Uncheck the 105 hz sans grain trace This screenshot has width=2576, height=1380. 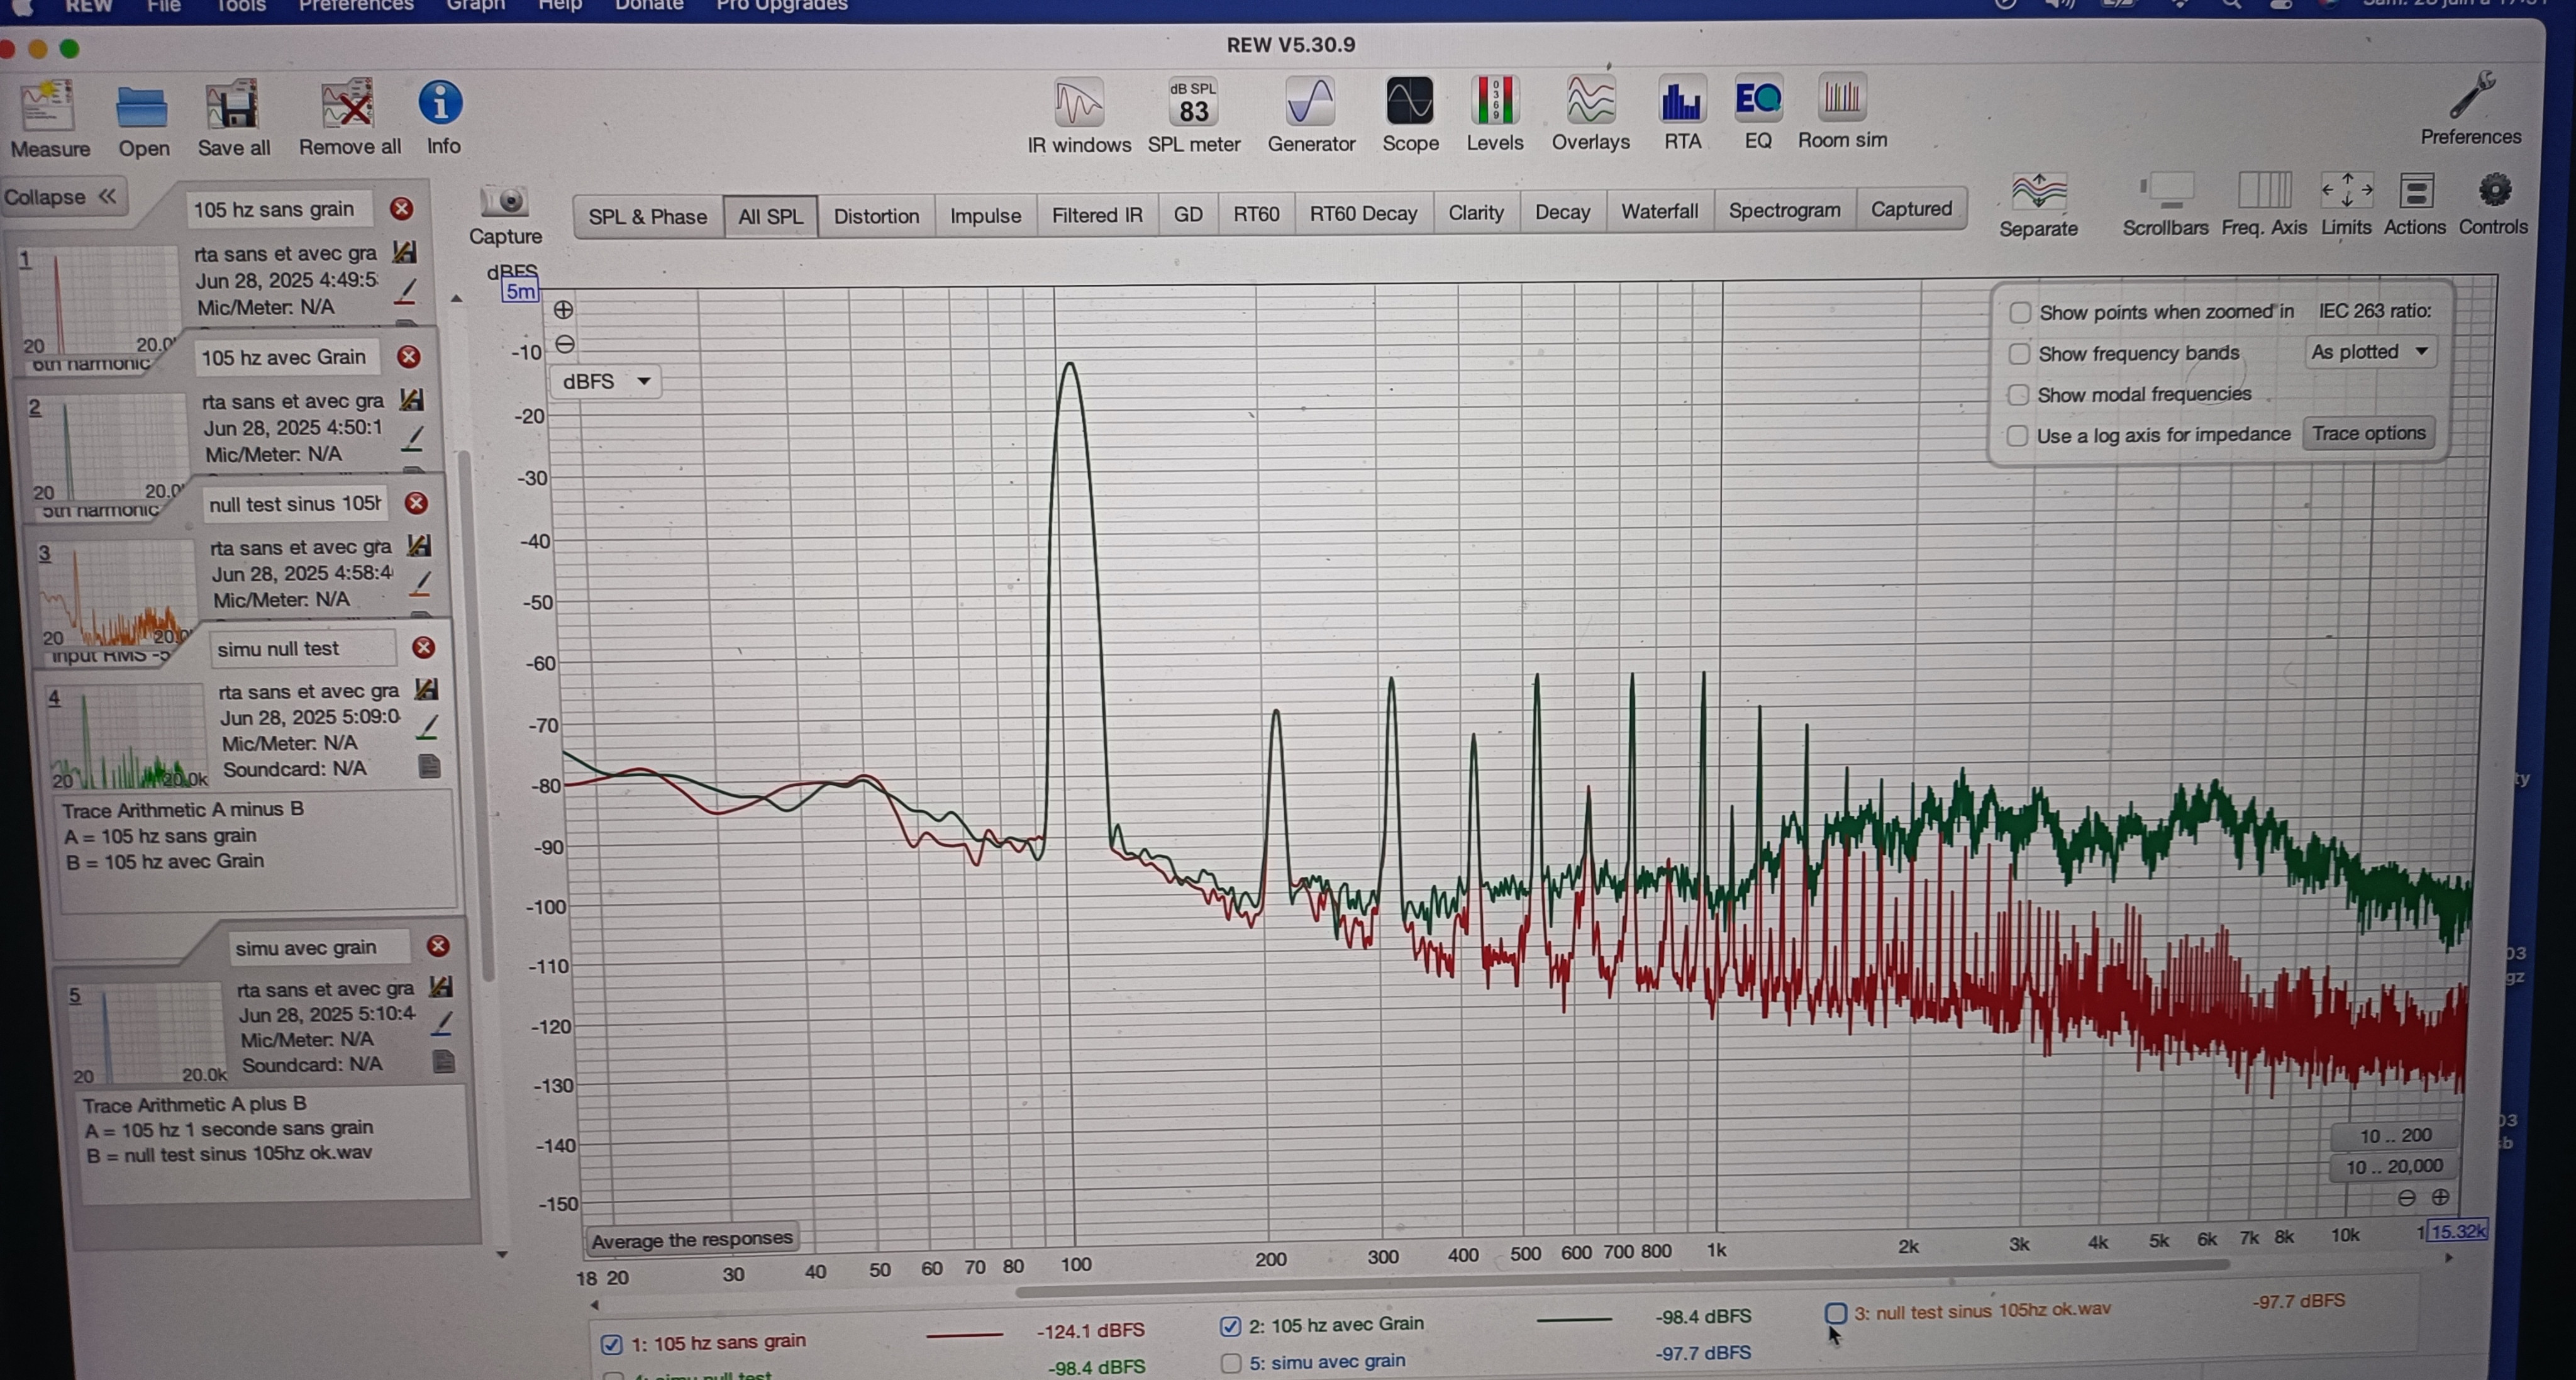612,1344
